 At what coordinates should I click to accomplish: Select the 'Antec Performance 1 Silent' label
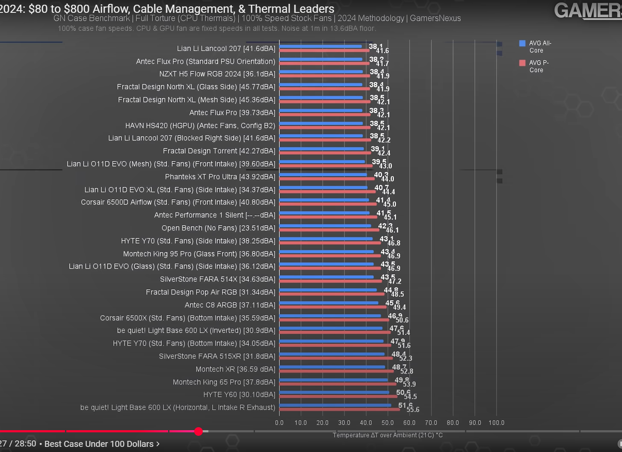click(215, 215)
